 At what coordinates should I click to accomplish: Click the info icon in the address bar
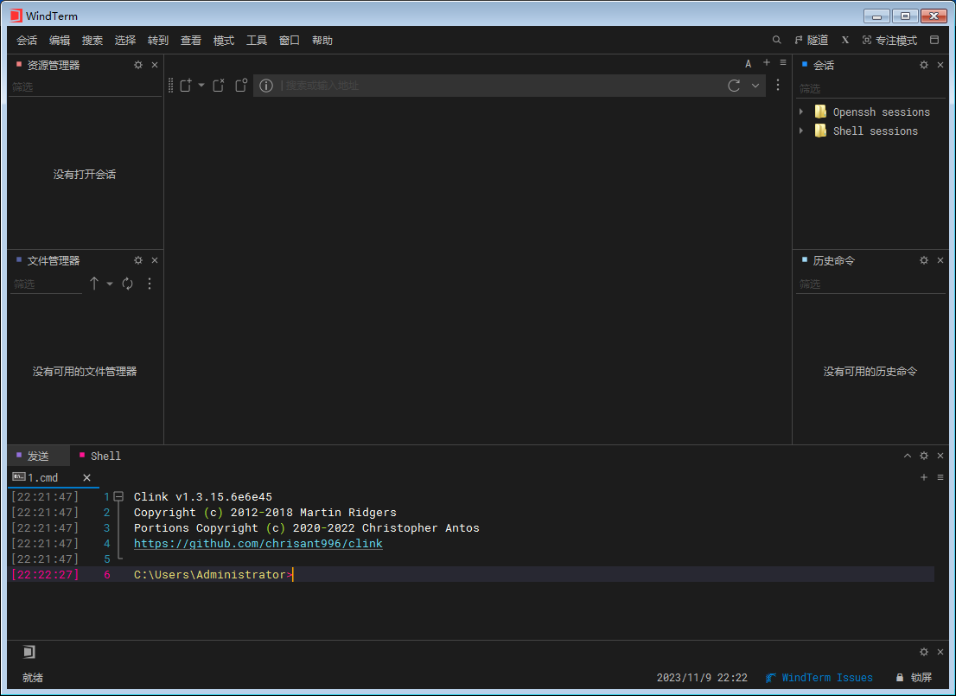(x=266, y=86)
